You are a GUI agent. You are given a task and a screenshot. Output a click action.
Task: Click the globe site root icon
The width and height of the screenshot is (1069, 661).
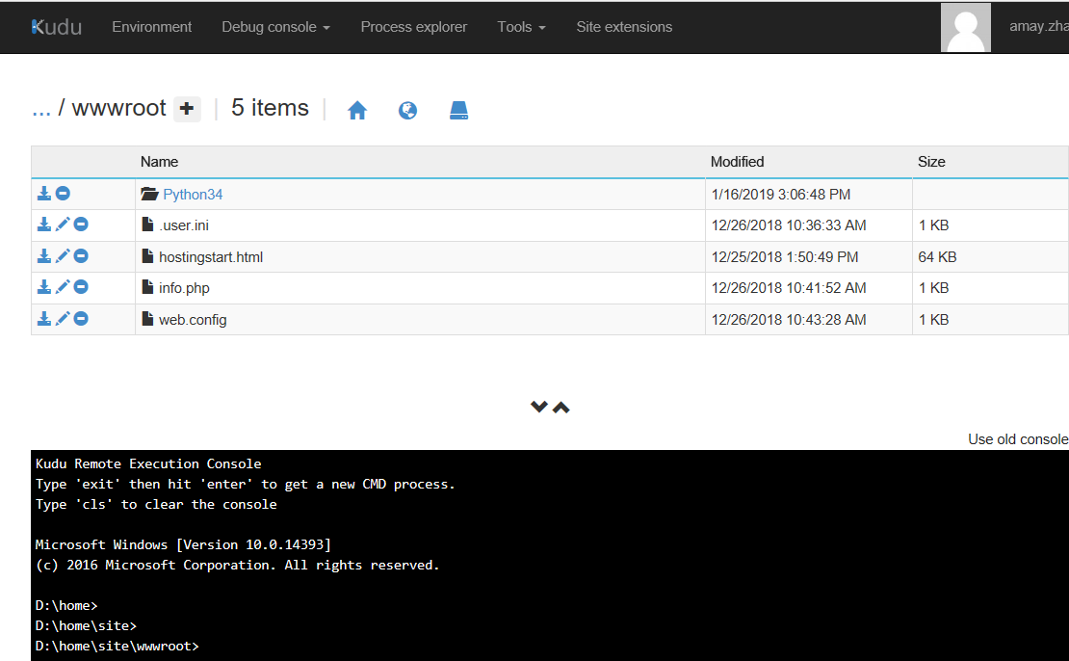[x=407, y=111]
